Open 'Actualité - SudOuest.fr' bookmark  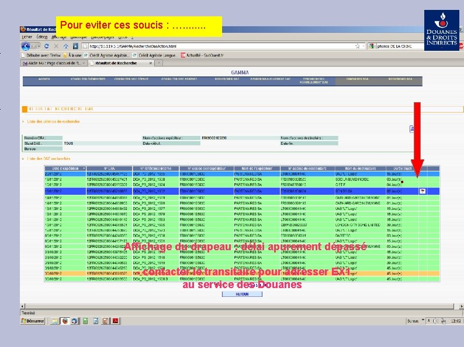tap(202, 55)
